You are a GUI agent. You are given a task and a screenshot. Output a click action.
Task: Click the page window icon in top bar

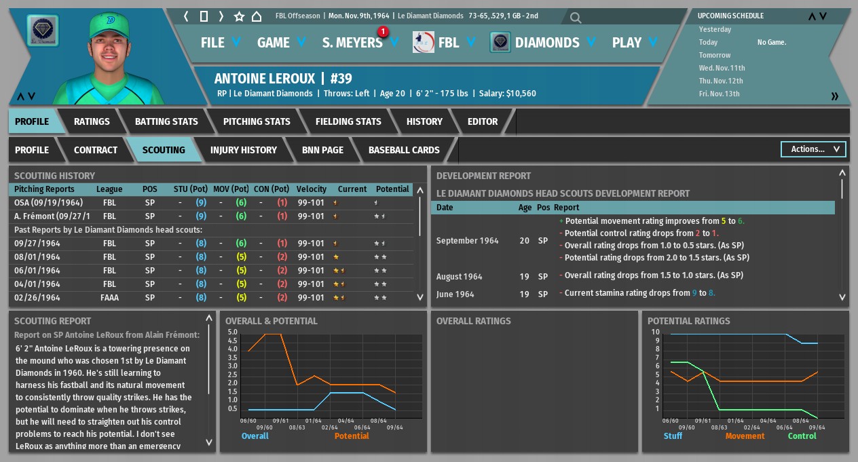(204, 16)
